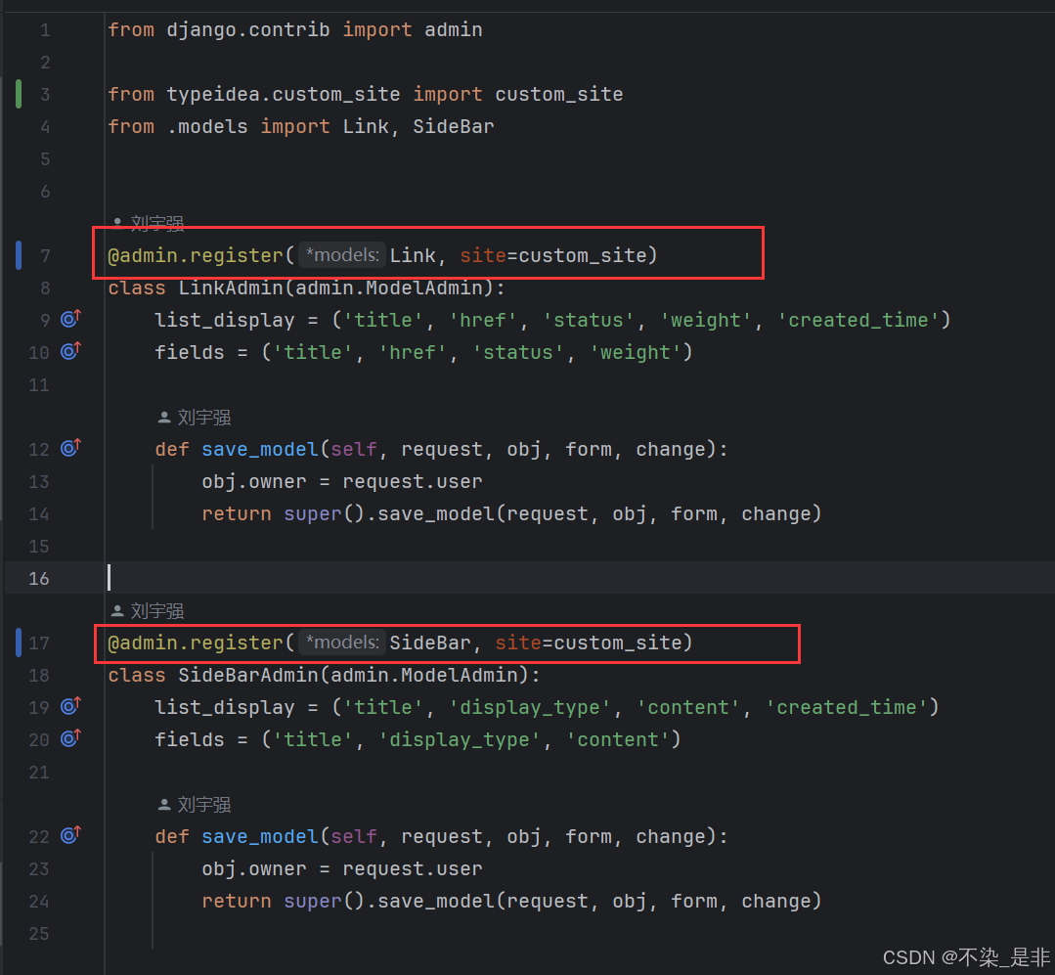1055x975 pixels.
Task: Click 'display_type' string in SideBarAdmin list_display
Action: point(530,708)
